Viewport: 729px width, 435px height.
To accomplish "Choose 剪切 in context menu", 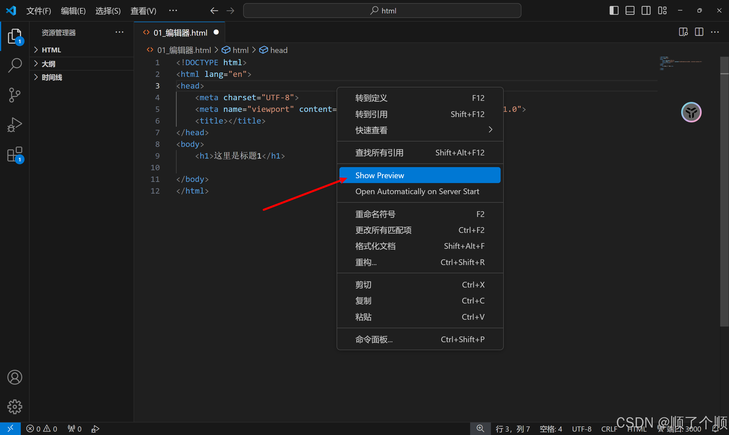I will click(420, 285).
